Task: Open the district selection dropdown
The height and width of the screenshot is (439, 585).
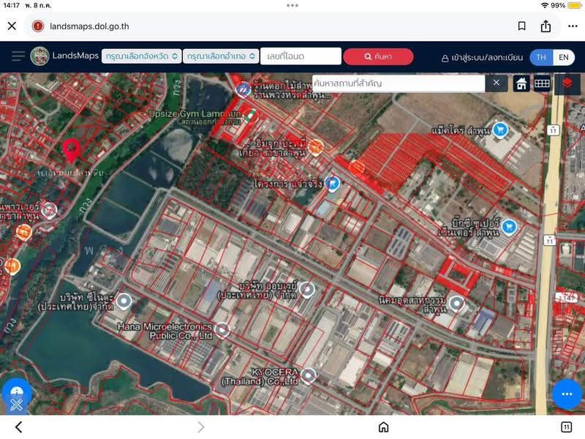Action: (221, 56)
